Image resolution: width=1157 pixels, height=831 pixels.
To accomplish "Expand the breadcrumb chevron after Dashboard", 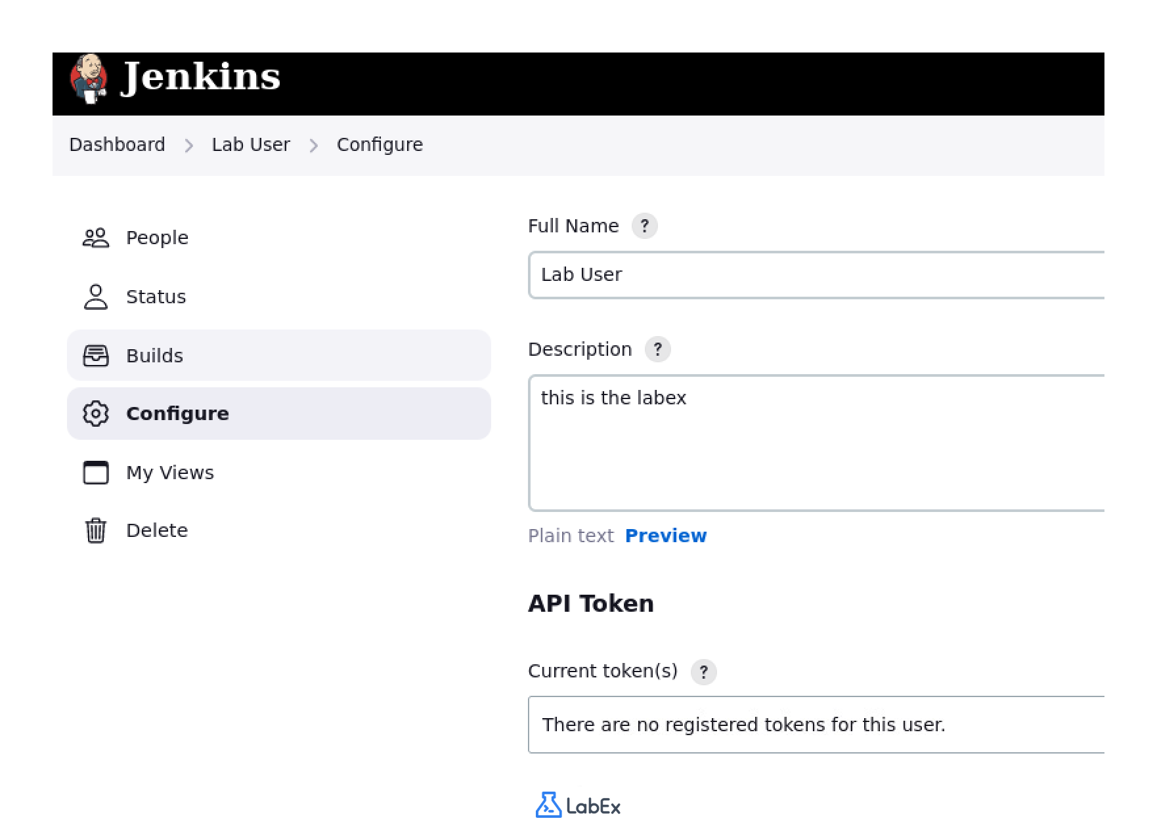I will 189,144.
